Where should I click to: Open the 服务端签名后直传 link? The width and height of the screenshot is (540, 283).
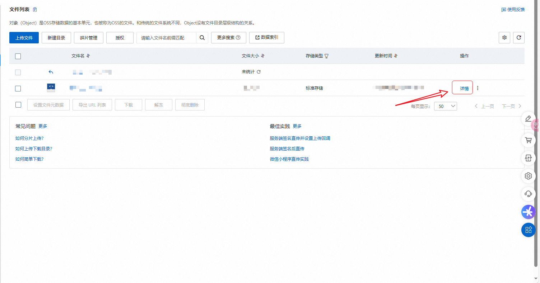point(287,149)
